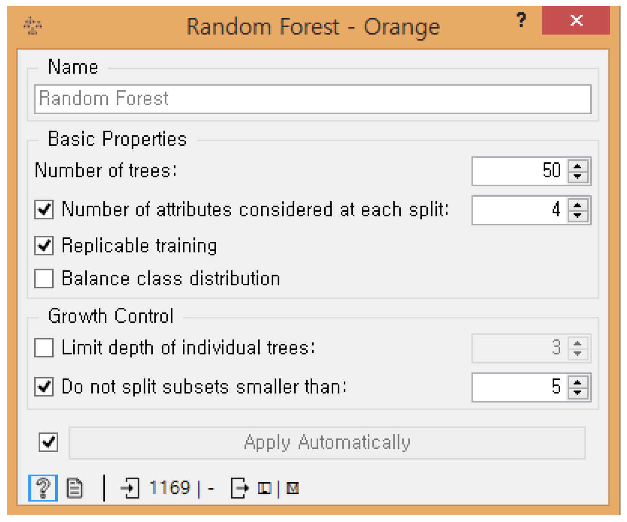
Task: Toggle the Apply Automatically checkbox
Action: coord(48,442)
